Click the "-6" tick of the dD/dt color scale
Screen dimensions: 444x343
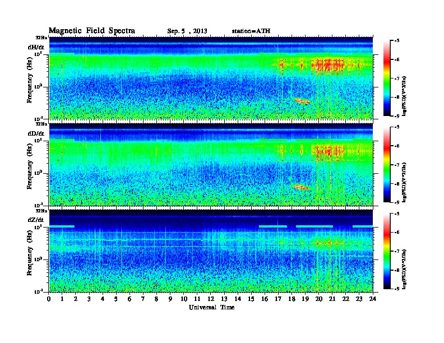[397, 146]
